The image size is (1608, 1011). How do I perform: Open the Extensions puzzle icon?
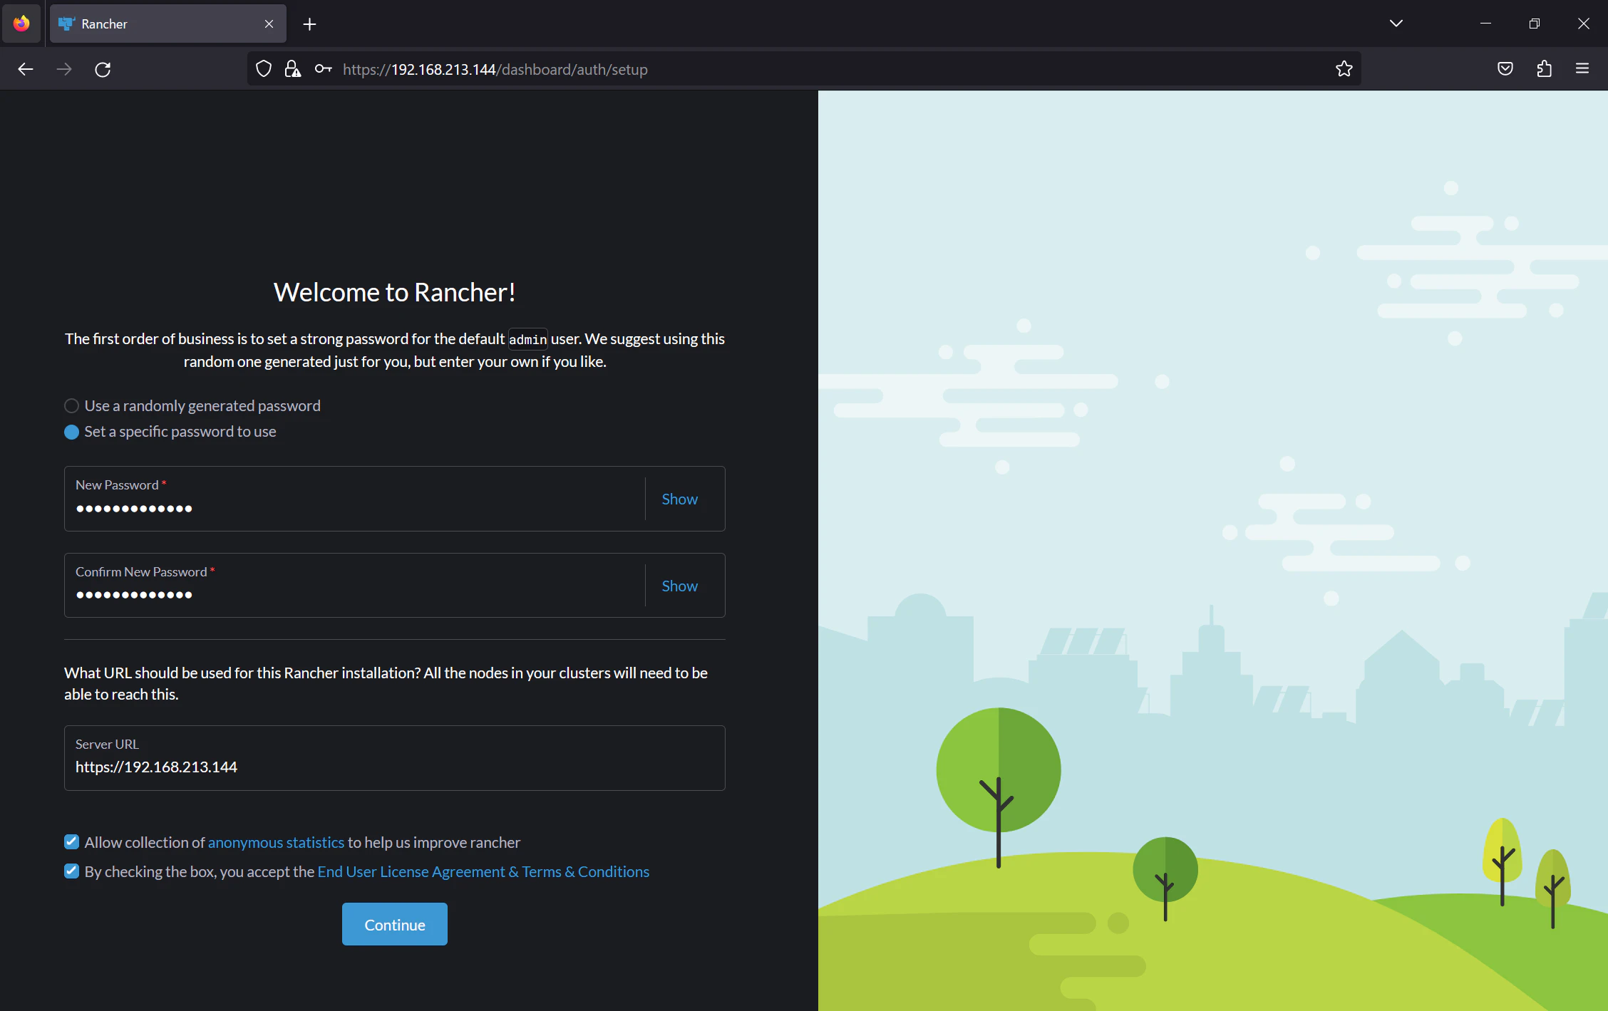click(1544, 69)
